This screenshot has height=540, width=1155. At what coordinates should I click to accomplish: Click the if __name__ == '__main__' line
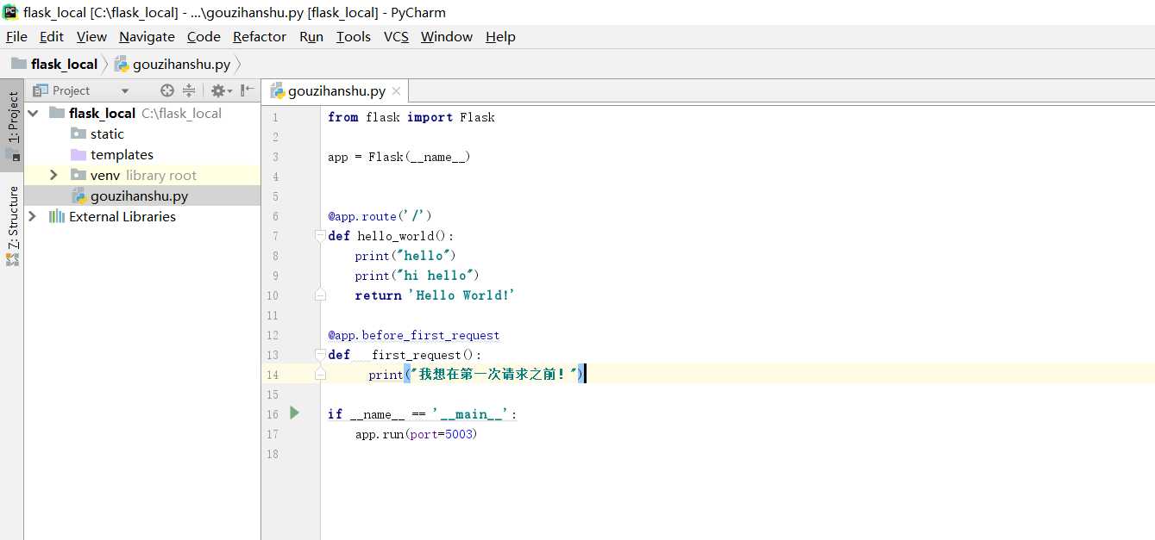pos(423,414)
